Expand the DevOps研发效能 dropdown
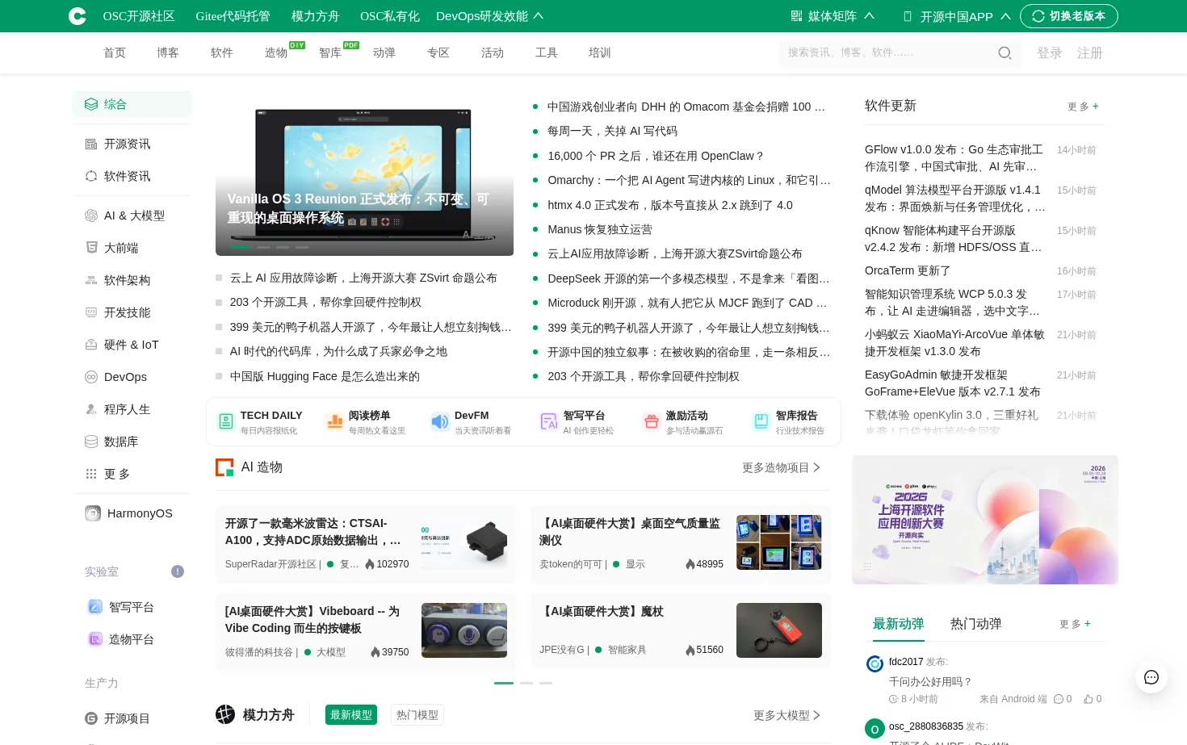 pyautogui.click(x=489, y=16)
